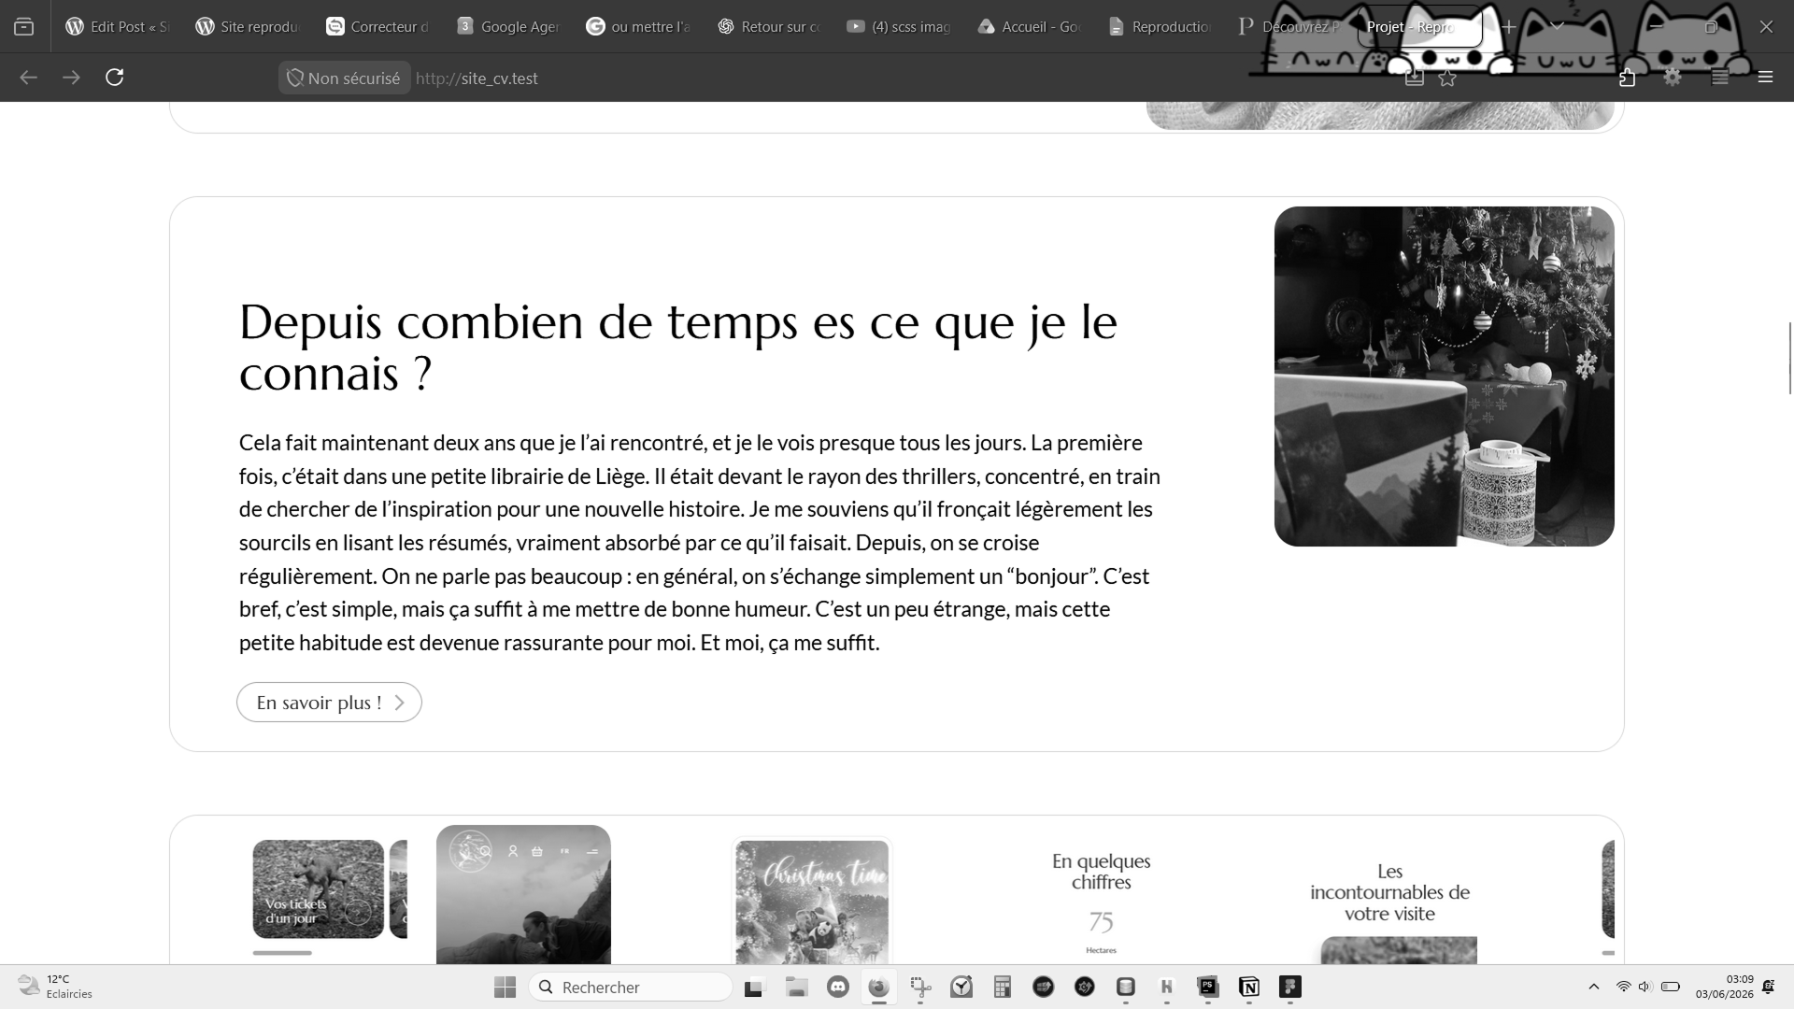
Task: Open the H app taskbar icon
Action: 1167,988
